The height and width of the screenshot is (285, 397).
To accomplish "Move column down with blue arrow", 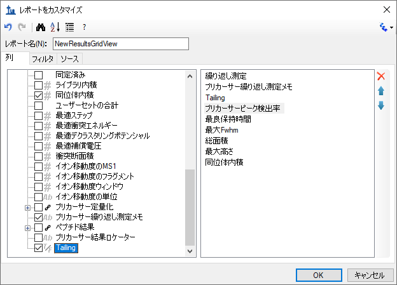I will coord(381,105).
